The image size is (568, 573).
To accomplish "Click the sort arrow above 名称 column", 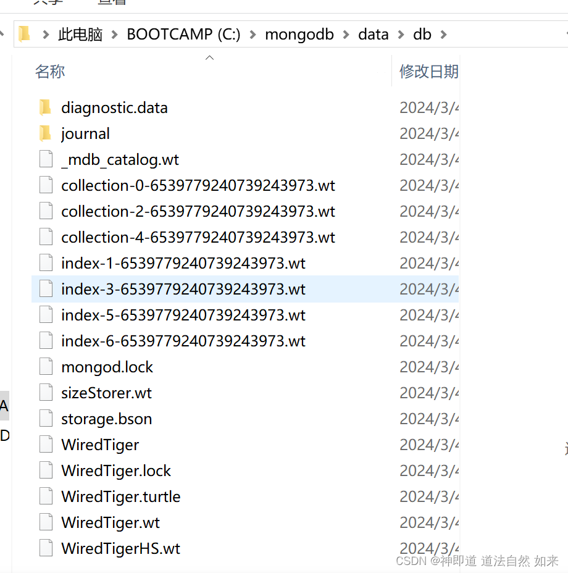I will coord(209,57).
